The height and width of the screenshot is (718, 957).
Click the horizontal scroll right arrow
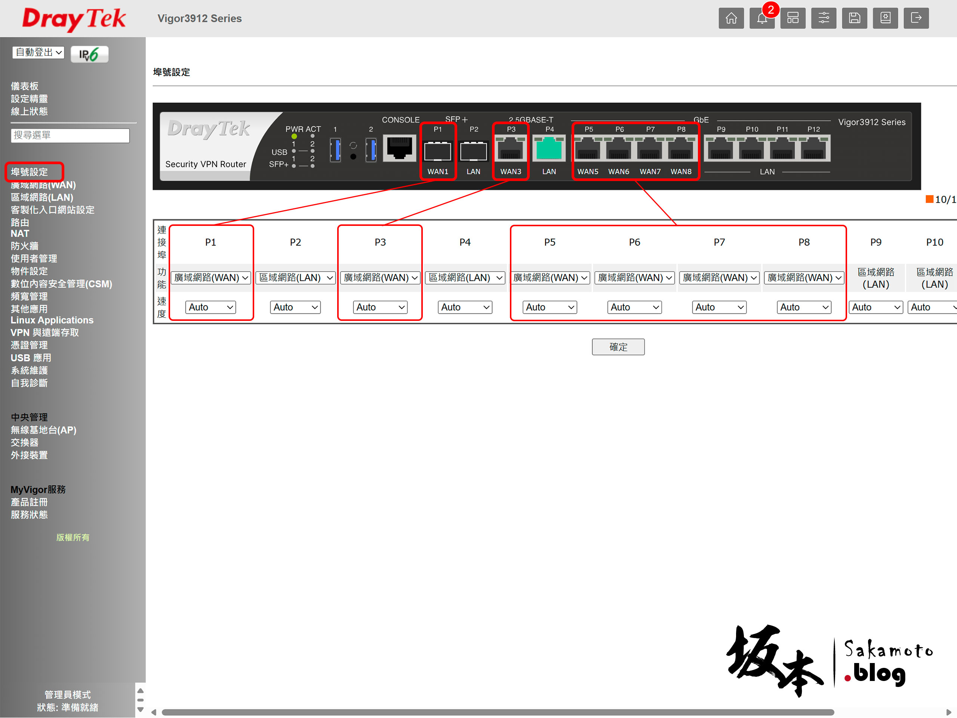(948, 712)
